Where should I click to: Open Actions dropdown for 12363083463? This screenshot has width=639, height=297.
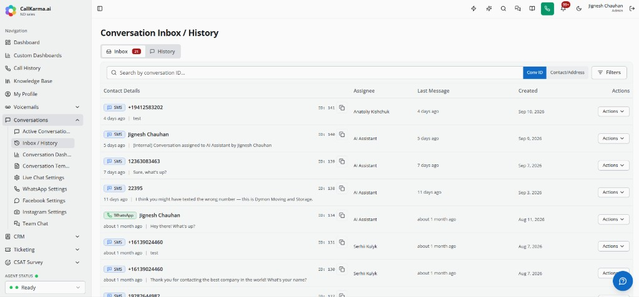613,165
